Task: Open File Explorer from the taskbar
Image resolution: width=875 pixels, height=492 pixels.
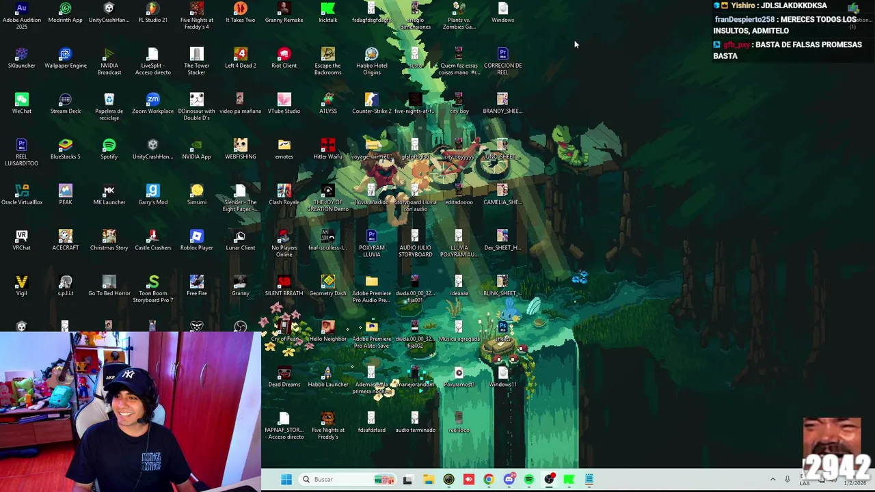Action: [429, 480]
